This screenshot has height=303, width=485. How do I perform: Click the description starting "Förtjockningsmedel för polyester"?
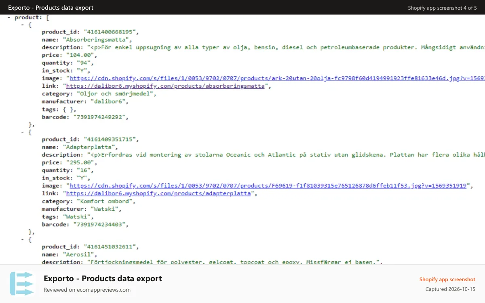(x=234, y=263)
